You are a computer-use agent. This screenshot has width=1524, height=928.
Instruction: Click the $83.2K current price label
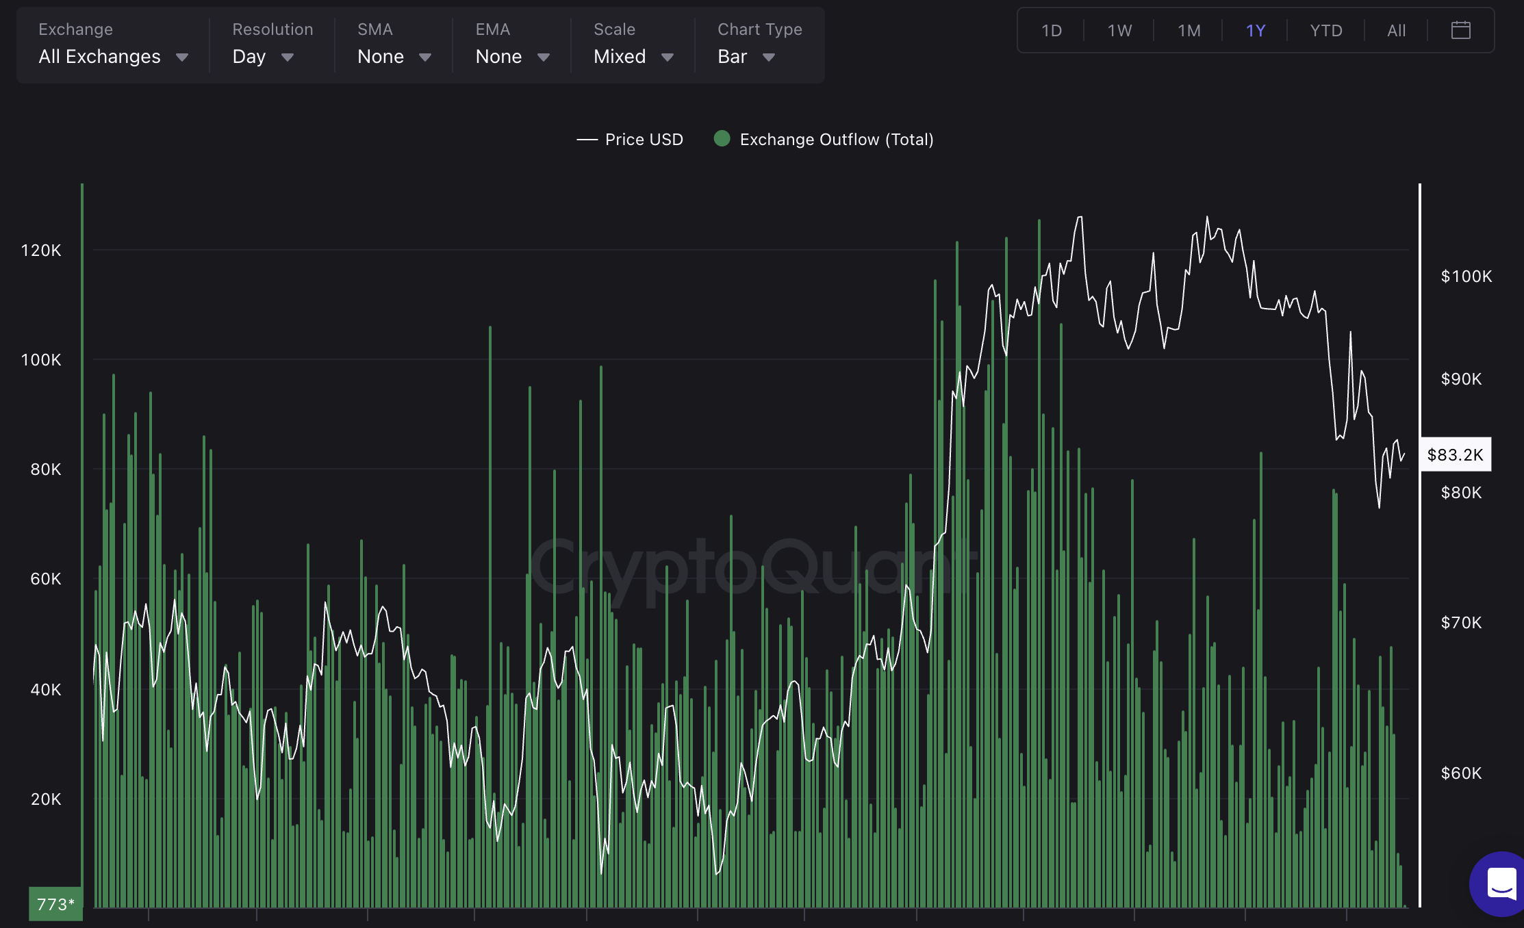click(x=1455, y=454)
